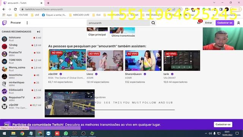Go forward in Chrome
Image resolution: width=243 pixels, height=137 pixels.
click(9, 9)
